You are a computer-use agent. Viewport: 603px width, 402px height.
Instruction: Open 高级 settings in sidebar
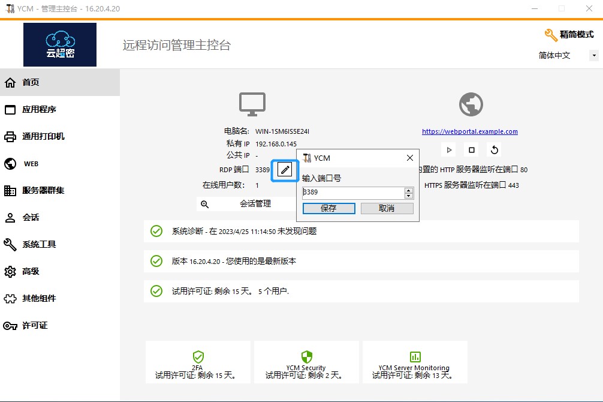(31, 271)
